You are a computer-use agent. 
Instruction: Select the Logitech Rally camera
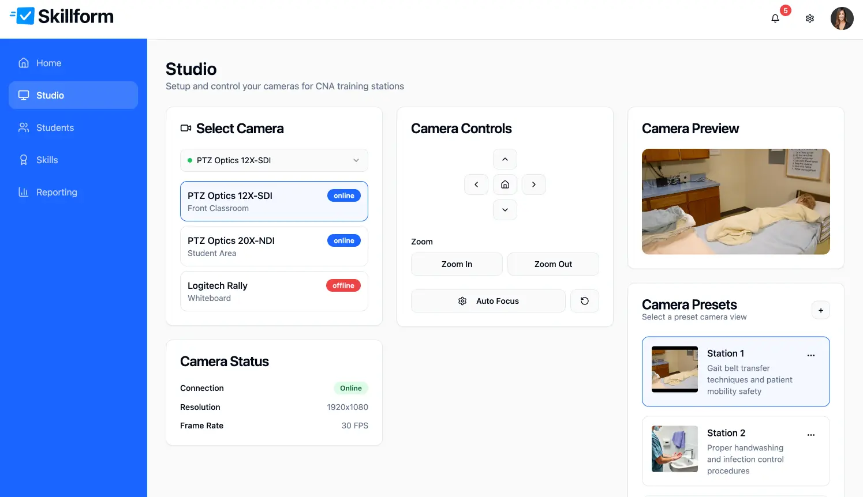click(x=274, y=291)
